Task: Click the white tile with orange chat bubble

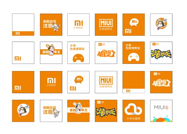Action: click(x=78, y=82)
